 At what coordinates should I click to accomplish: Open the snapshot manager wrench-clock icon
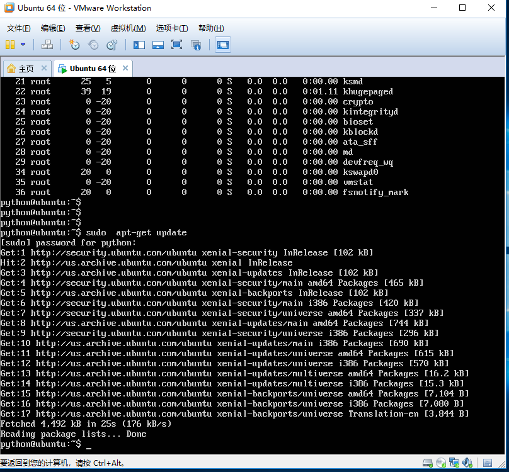point(112,45)
